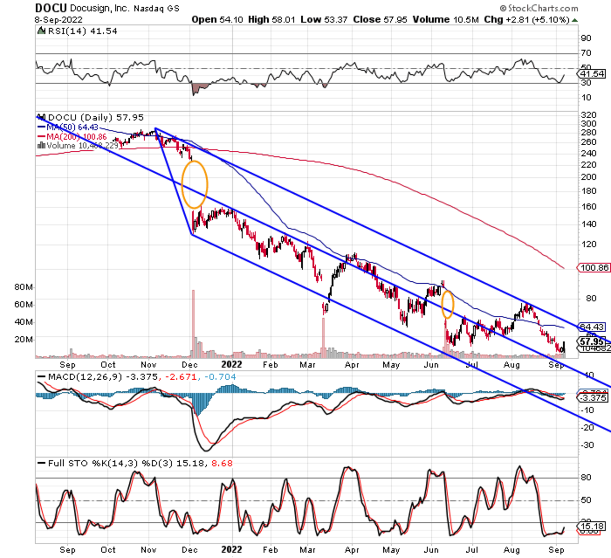The image size is (611, 558).
Task: Click the March volume spike bar
Action: (323, 336)
